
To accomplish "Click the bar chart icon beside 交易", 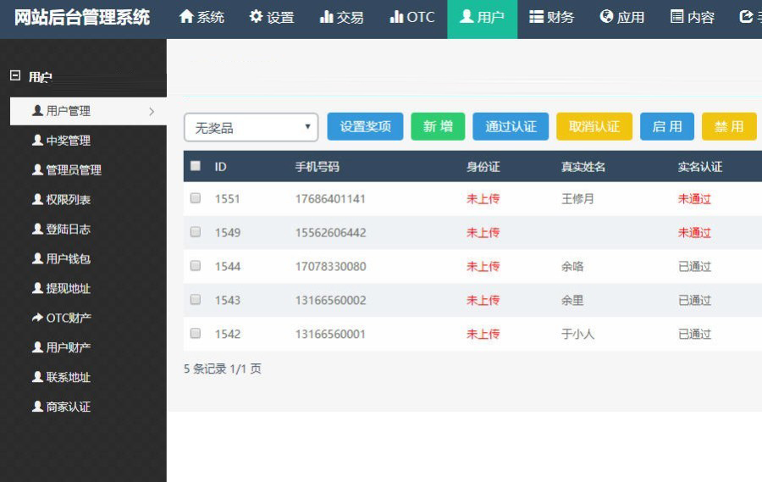I will [326, 17].
